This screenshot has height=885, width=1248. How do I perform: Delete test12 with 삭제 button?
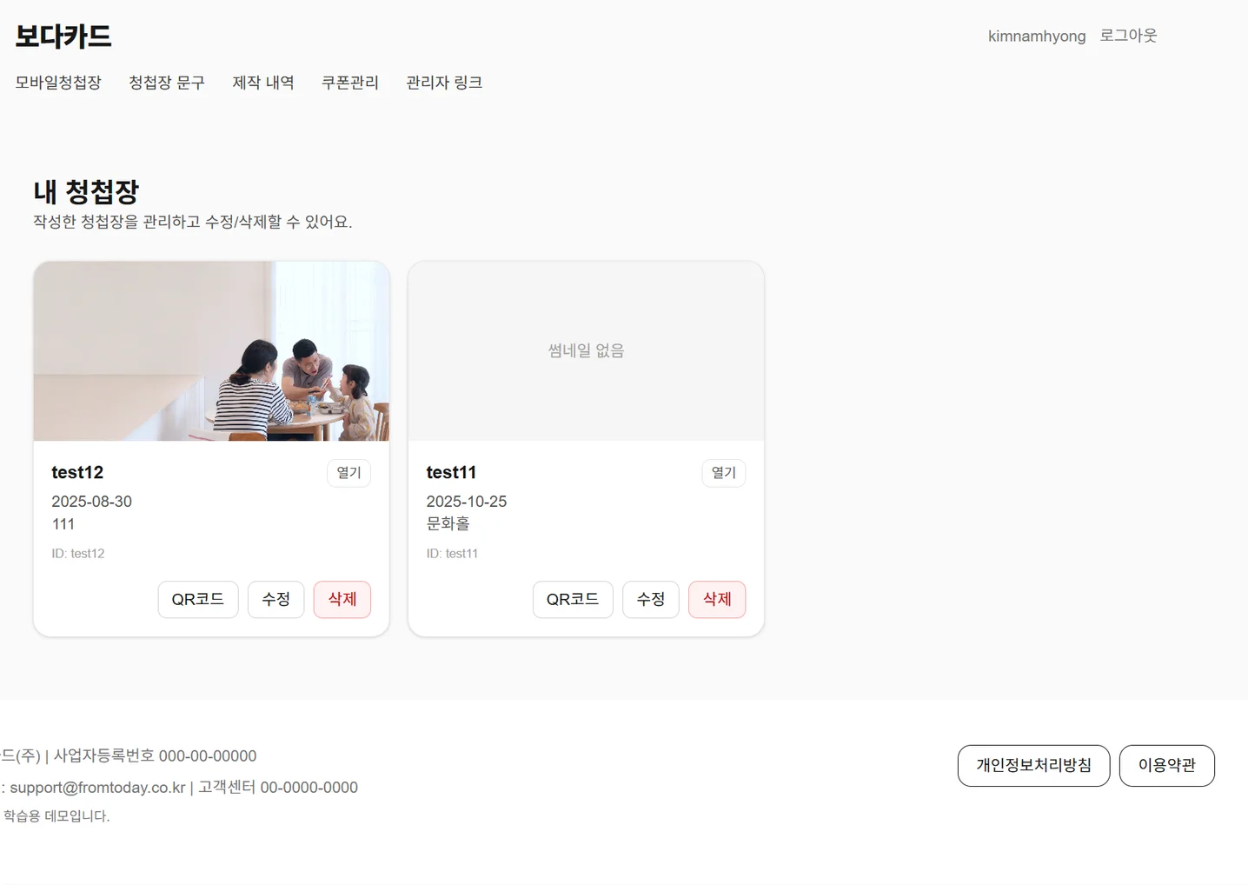[342, 600]
